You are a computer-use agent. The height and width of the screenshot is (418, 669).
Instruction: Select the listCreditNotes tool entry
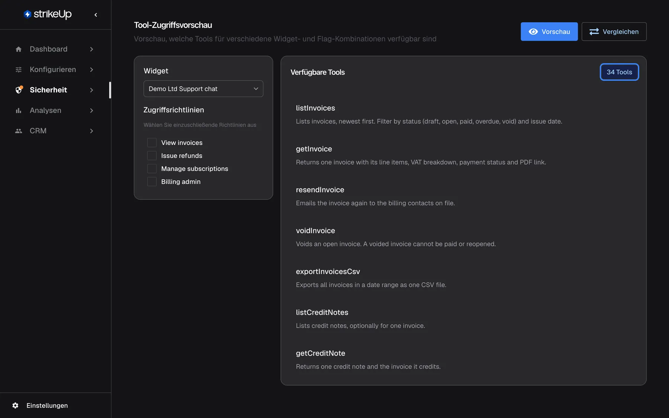point(463,319)
